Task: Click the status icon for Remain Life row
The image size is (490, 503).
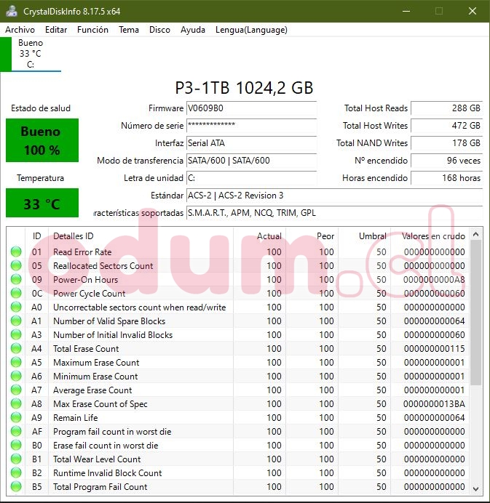Action: click(x=16, y=418)
